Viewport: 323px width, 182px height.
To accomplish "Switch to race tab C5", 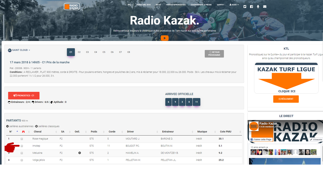I will [x=104, y=52].
